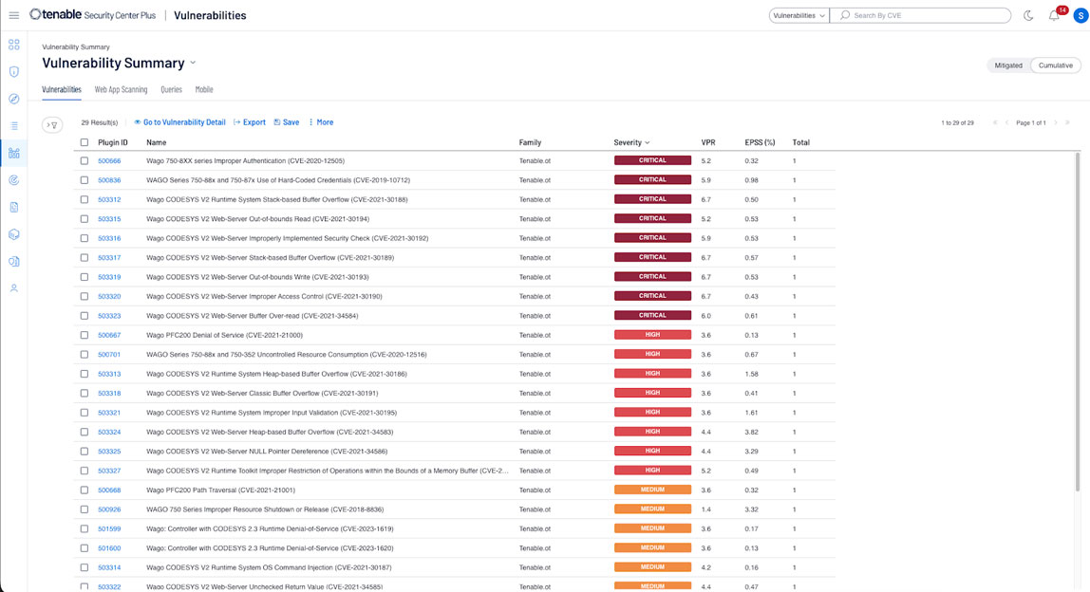Open the cube assets icon in sidebar

pyautogui.click(x=14, y=234)
